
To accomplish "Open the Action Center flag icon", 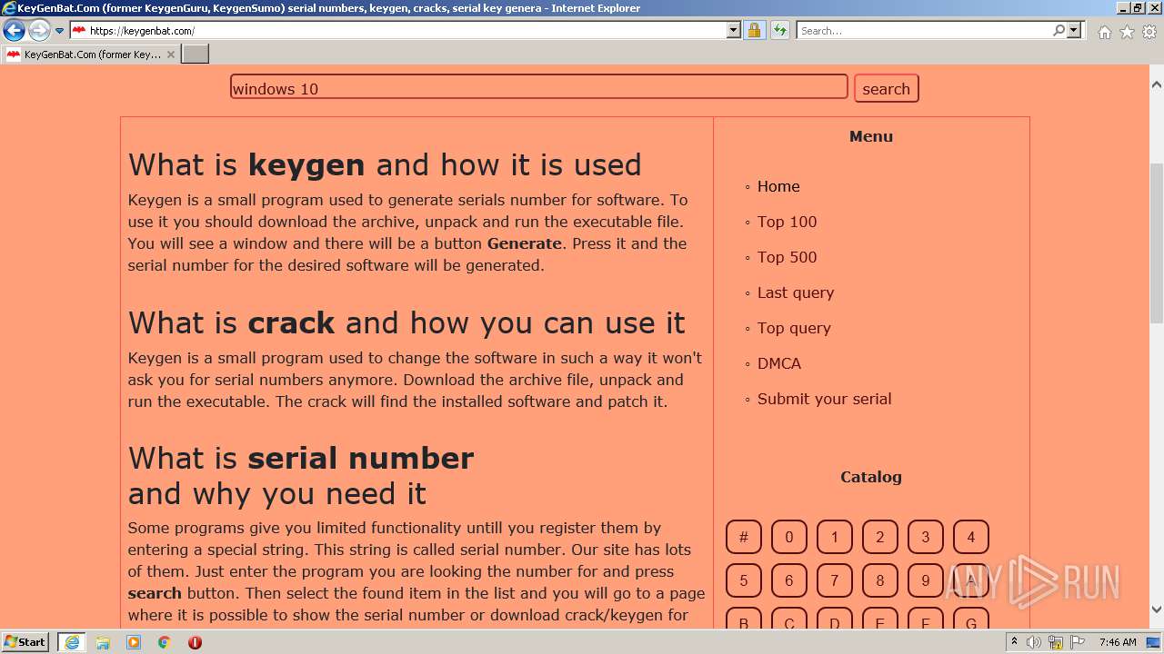I will pyautogui.click(x=1078, y=642).
